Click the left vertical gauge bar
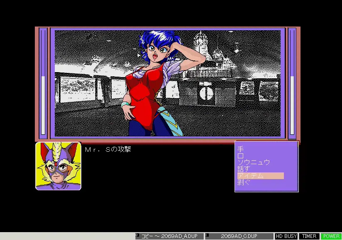Screen dimensions: 342x240 43,83
